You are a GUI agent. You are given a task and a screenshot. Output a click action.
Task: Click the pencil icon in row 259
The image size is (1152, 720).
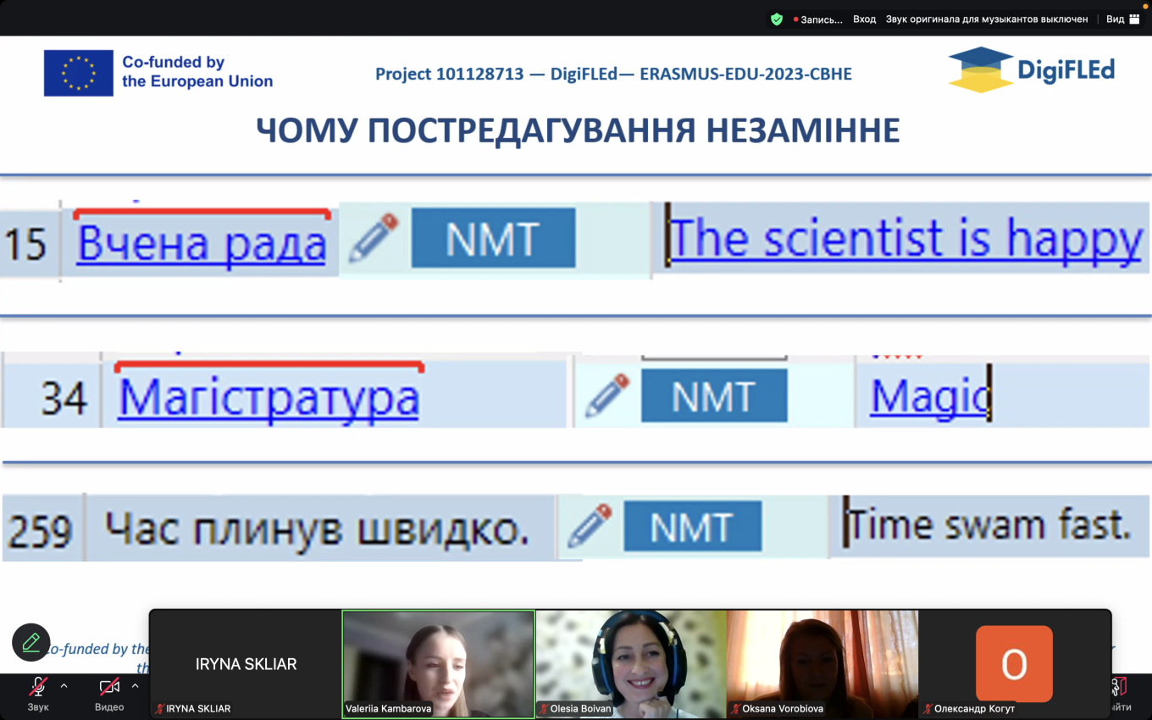590,526
